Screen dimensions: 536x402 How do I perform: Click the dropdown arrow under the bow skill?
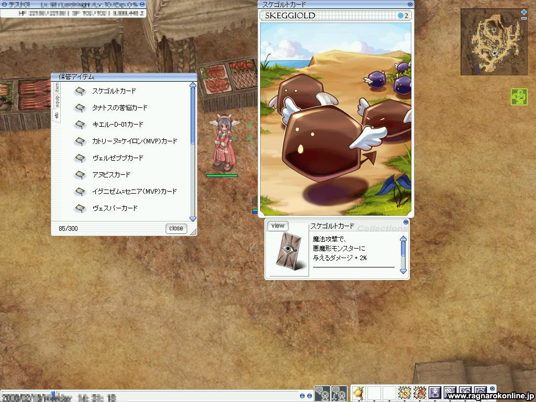pyautogui.click(x=420, y=400)
